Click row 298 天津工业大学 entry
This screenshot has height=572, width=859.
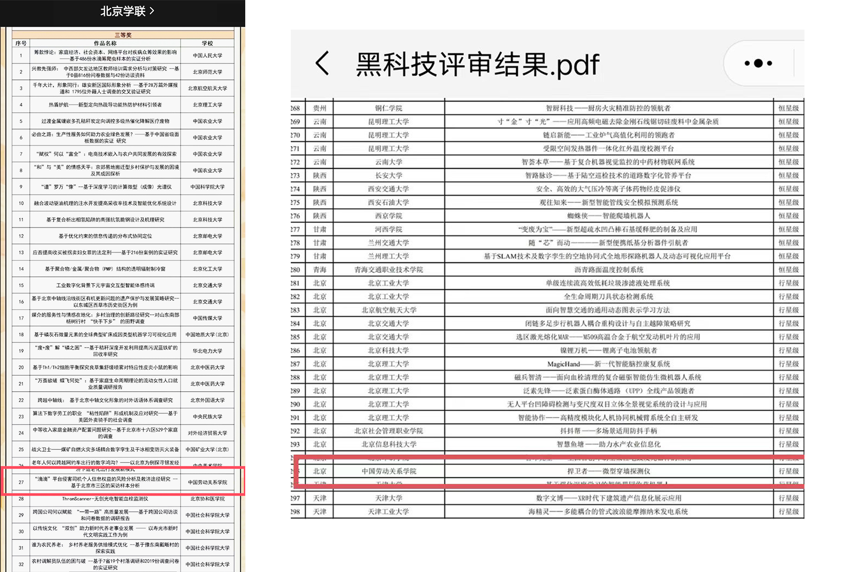pos(388,511)
